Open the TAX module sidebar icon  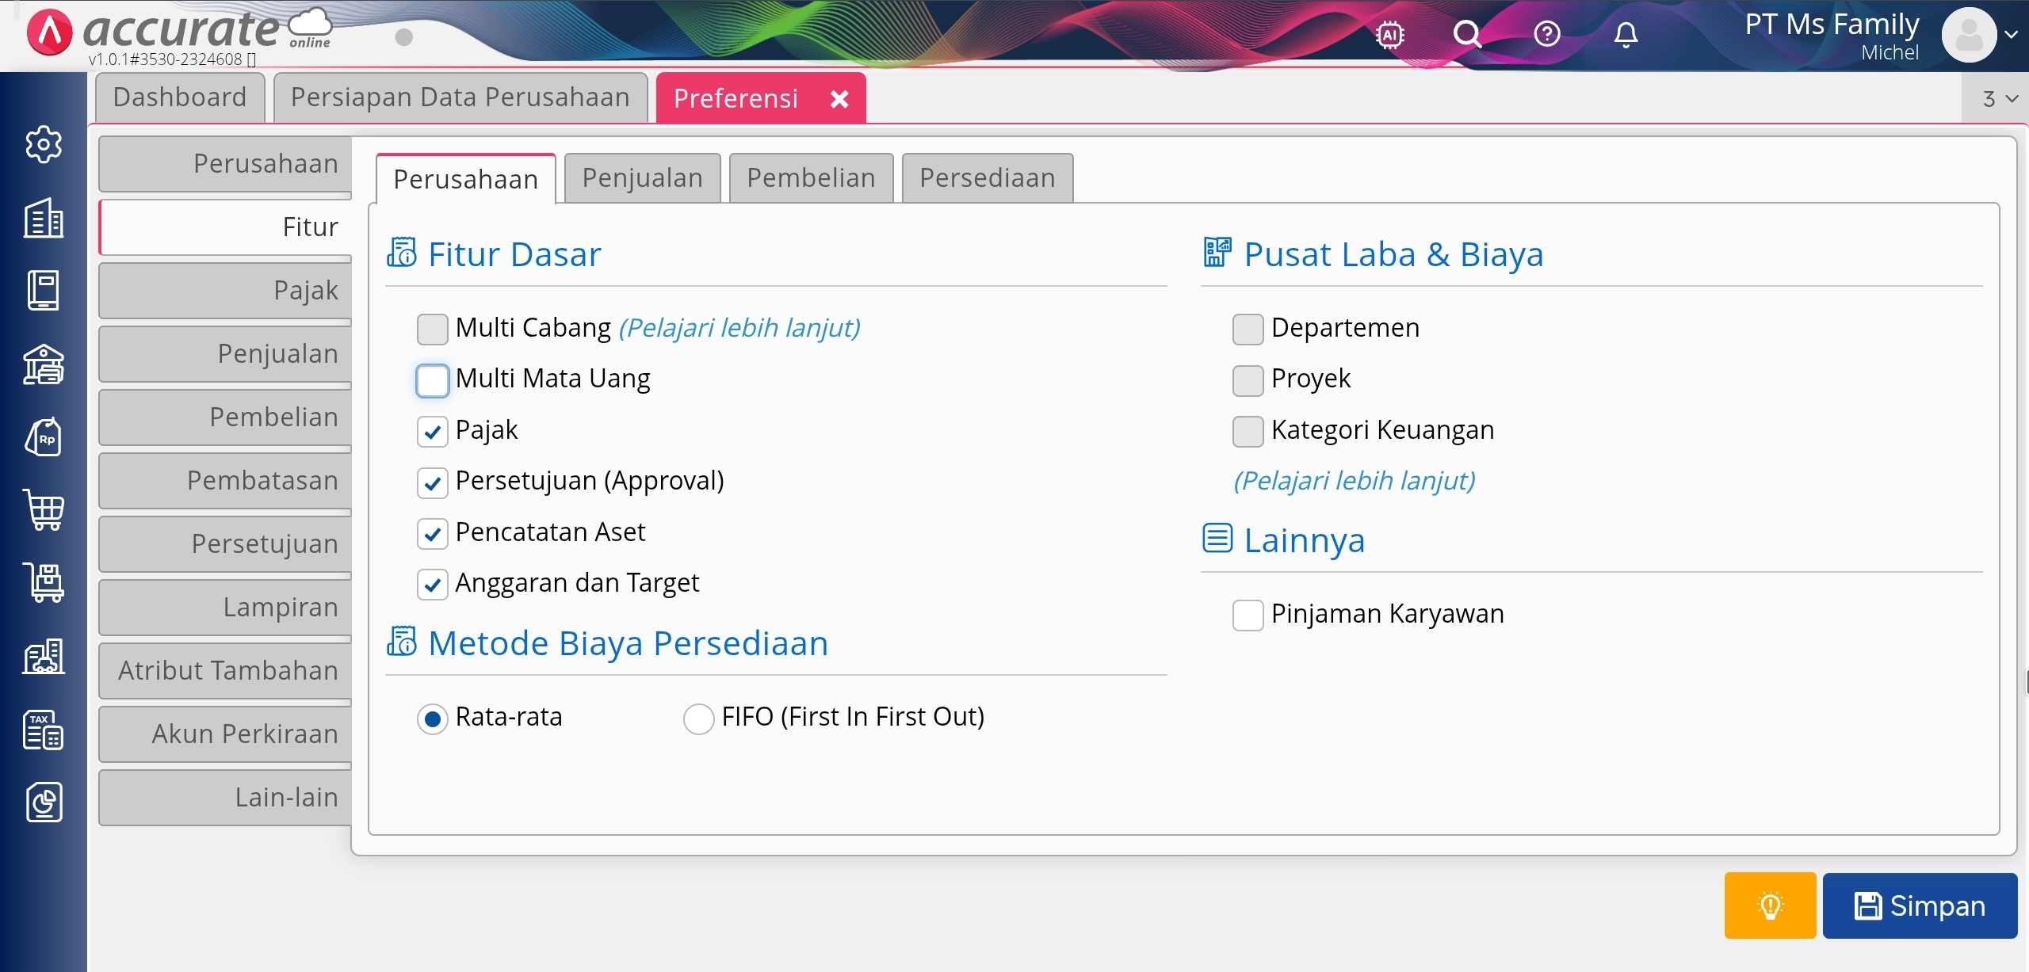tap(44, 729)
